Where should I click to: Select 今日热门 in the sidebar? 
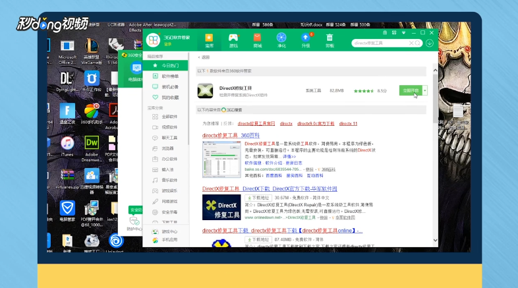coord(165,65)
